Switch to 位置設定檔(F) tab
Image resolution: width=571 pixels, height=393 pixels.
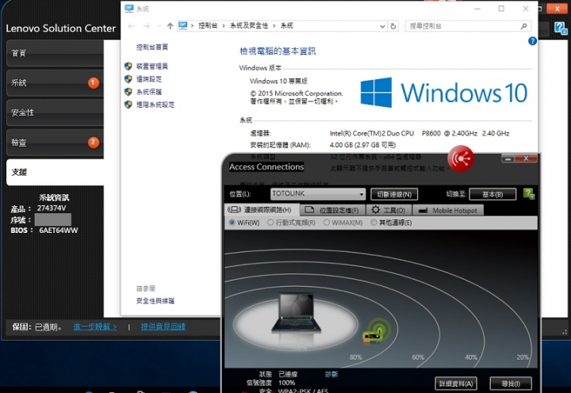click(x=332, y=210)
